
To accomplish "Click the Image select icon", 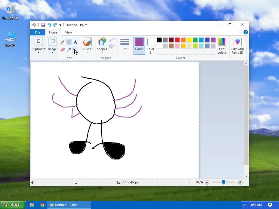I will (53, 41).
